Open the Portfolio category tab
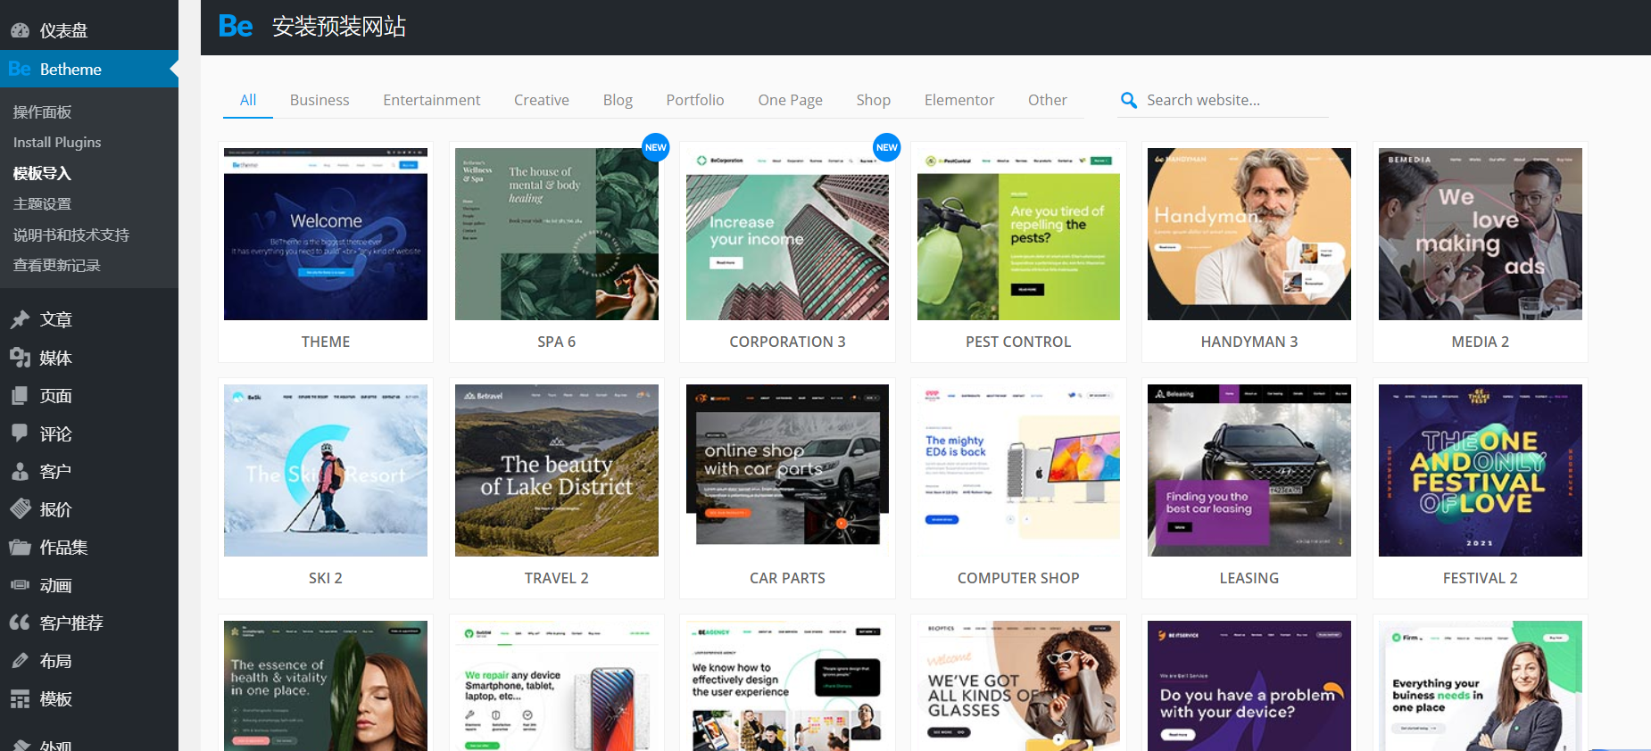The height and width of the screenshot is (751, 1651). coord(695,100)
